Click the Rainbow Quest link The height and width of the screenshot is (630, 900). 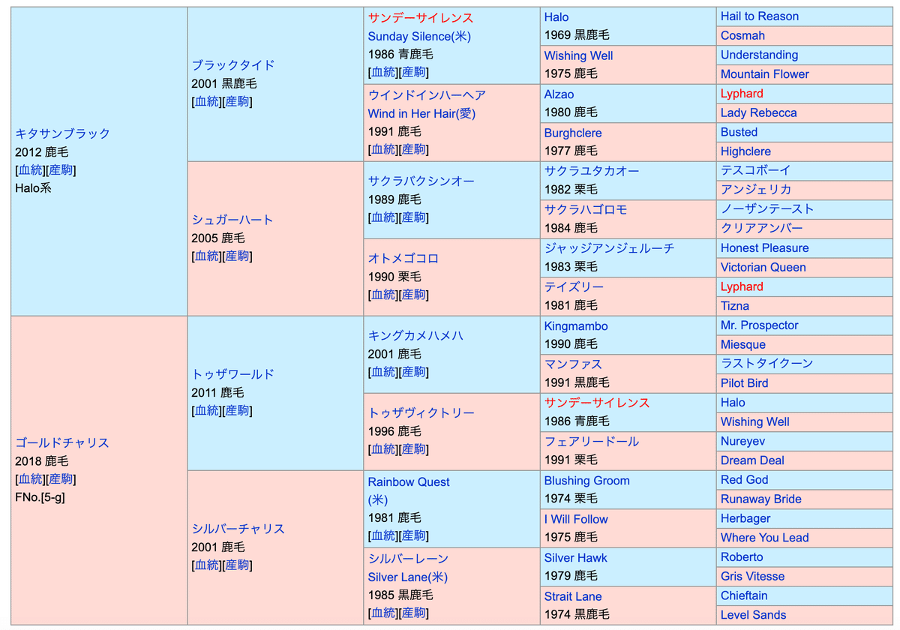click(408, 482)
